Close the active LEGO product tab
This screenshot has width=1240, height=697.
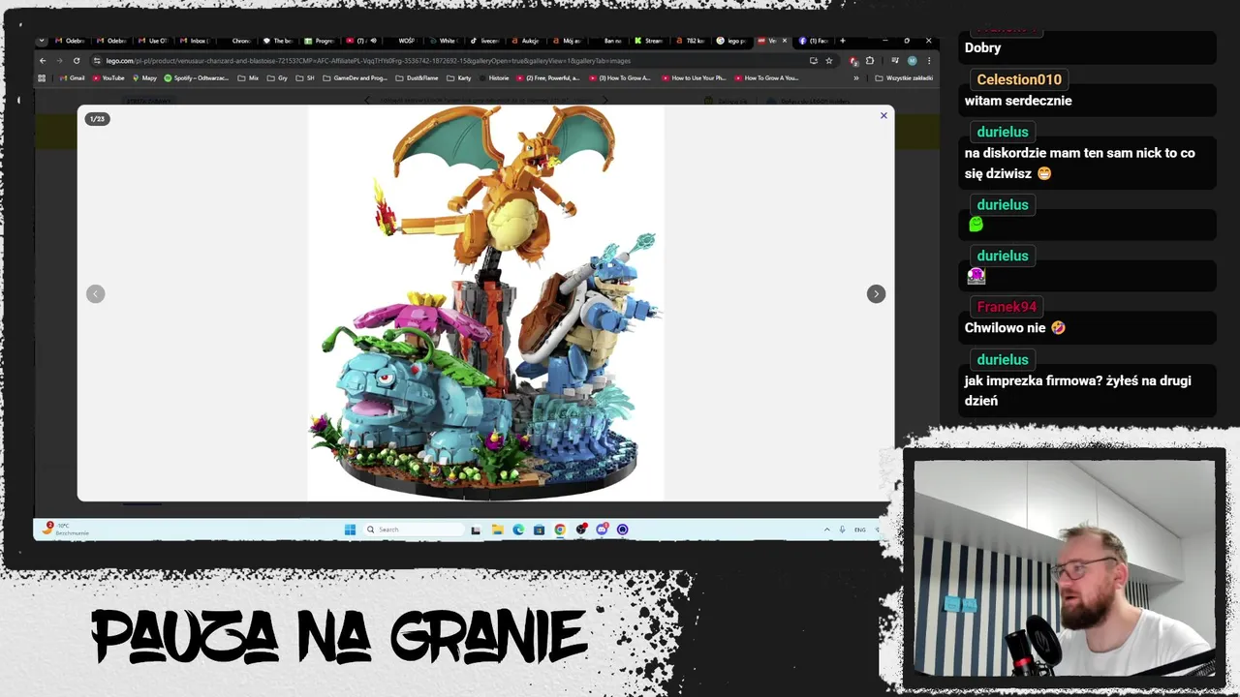pyautogui.click(x=785, y=41)
